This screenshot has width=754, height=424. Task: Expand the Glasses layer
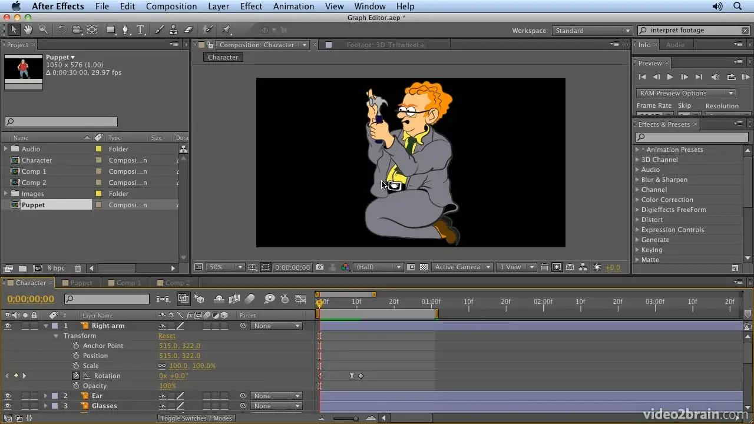(46, 406)
